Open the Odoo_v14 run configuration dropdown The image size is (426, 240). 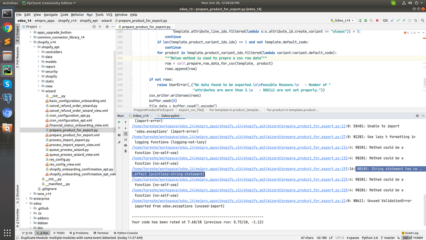pyautogui.click(x=342, y=20)
